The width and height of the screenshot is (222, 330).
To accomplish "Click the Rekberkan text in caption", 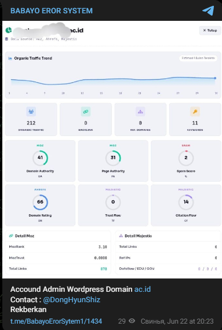I will click(x=28, y=310).
